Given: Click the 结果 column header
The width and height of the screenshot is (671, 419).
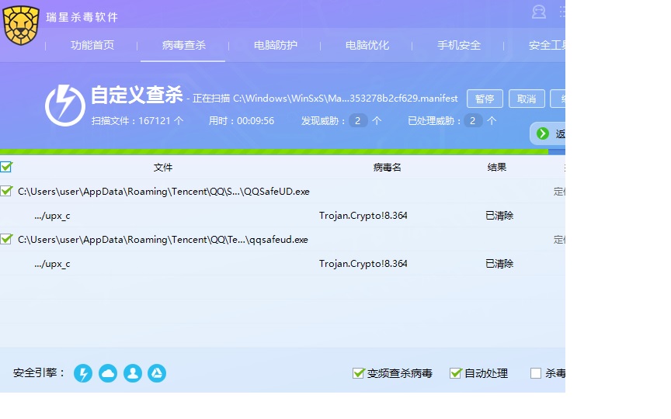Looking at the screenshot, I should tap(497, 167).
